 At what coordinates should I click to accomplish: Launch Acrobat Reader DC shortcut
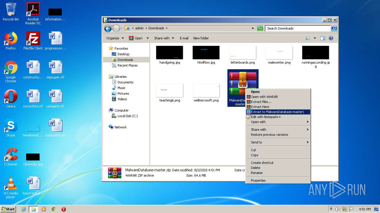pos(33,13)
